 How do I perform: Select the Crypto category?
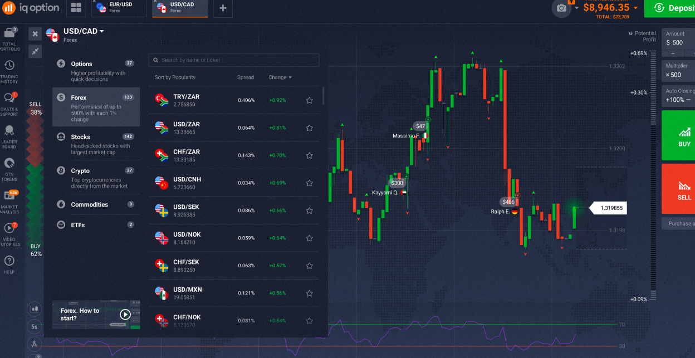coord(96,178)
